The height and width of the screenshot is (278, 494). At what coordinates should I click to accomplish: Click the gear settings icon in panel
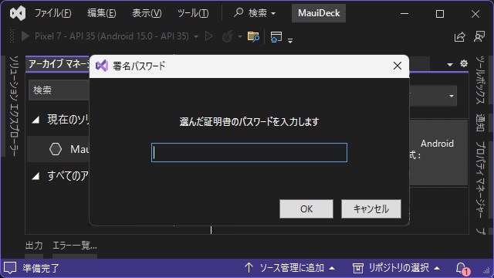pyautogui.click(x=464, y=63)
